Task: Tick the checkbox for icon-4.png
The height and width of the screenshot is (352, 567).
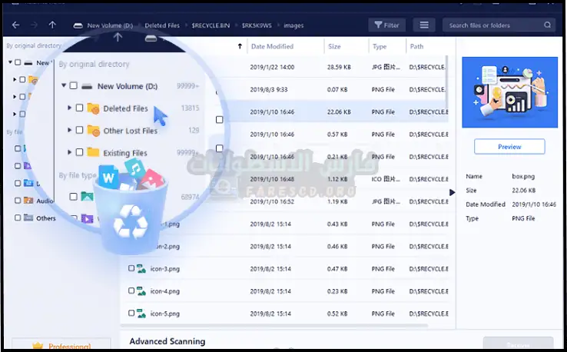Action: point(131,292)
